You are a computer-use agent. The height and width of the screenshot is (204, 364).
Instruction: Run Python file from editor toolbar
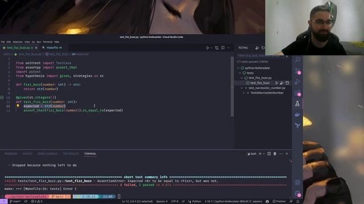(x=208, y=48)
